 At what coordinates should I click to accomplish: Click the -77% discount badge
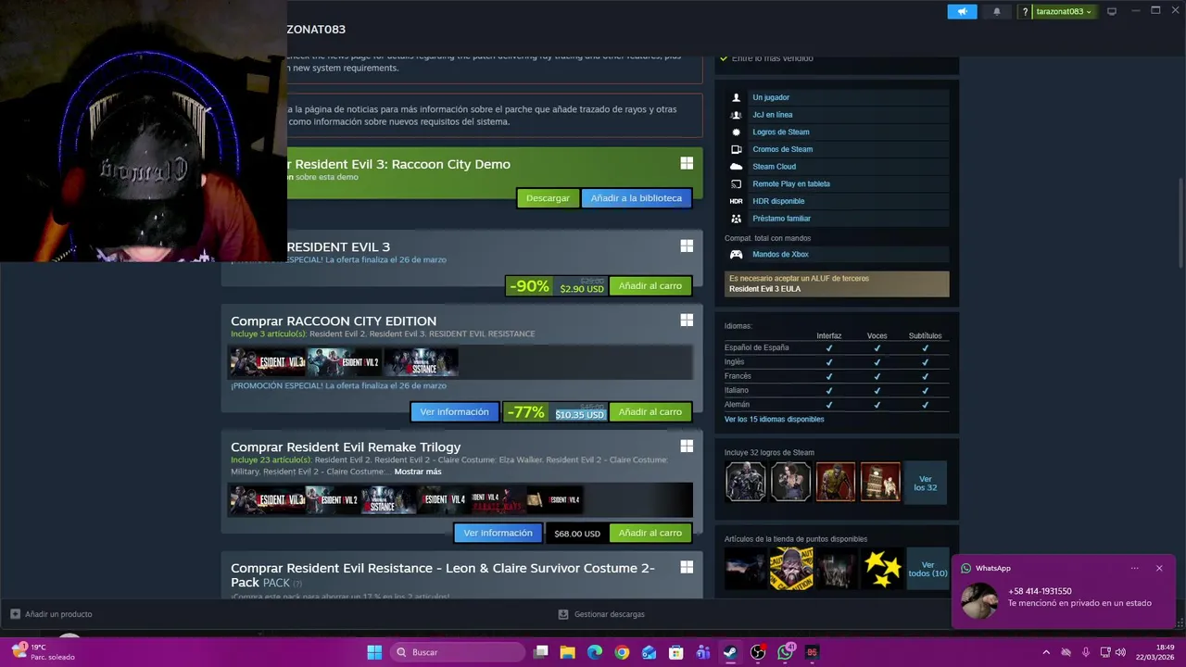tap(526, 412)
